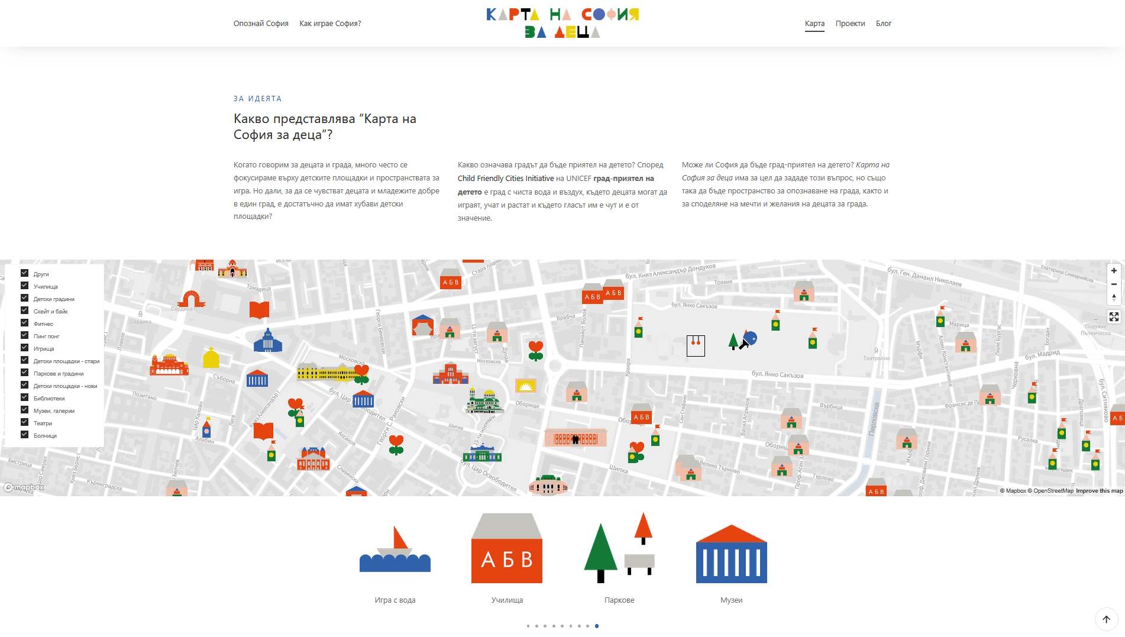
Task: Toggle the Други layer checkbox
Action: click(24, 273)
